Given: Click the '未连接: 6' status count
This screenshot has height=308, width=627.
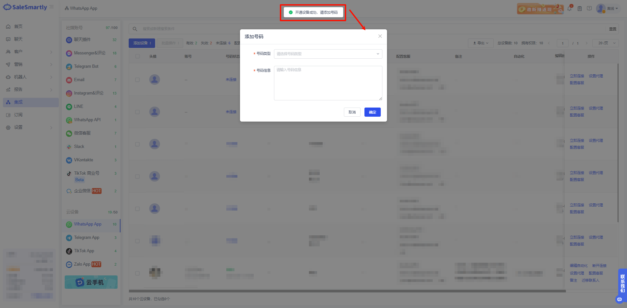Looking at the screenshot, I should [x=223, y=43].
